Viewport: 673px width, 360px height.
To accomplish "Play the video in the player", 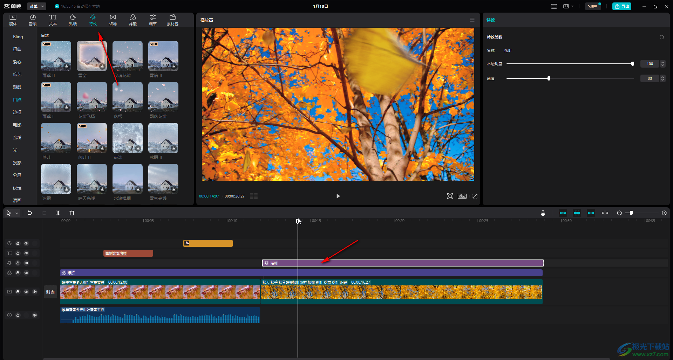I will pos(338,196).
